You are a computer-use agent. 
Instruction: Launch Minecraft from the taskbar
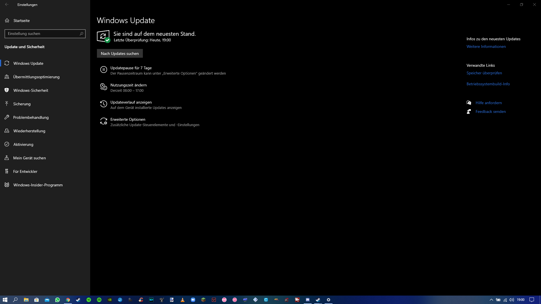tap(203, 300)
